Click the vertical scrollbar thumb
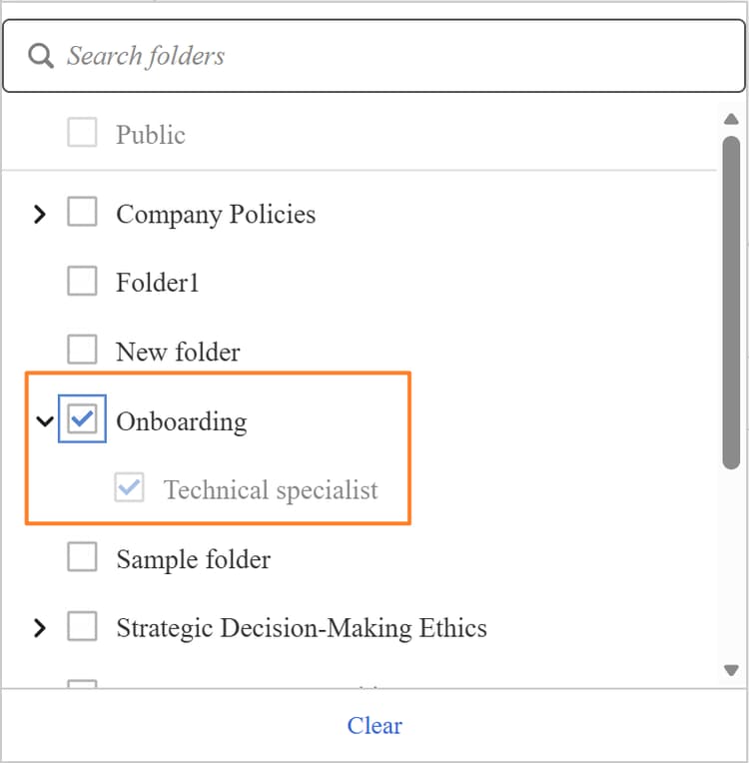Screen dimensions: 749x763 [x=731, y=303]
